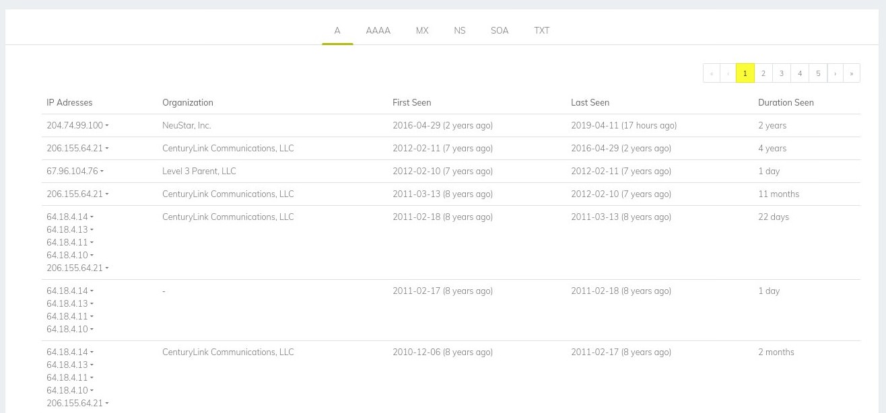Click the Organization column header
This screenshot has height=413, width=886.
point(188,102)
